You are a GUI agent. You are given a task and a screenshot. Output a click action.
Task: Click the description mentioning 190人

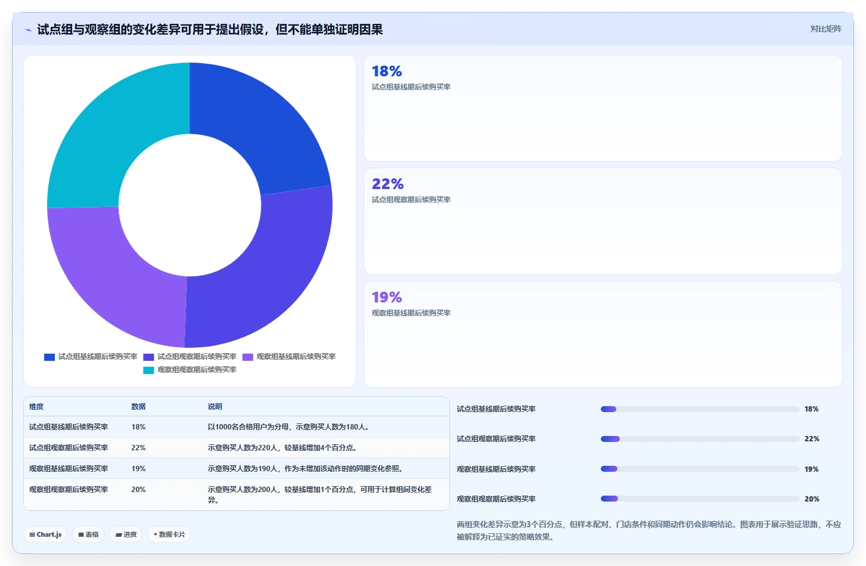point(307,469)
